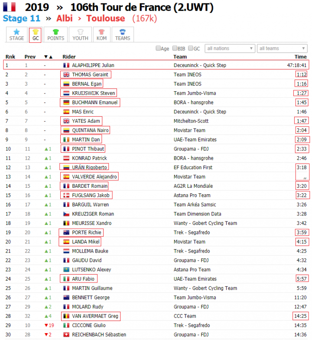
Task: Click the French flag next to ALAPHILIPPE Julian
Action: (66, 65)
